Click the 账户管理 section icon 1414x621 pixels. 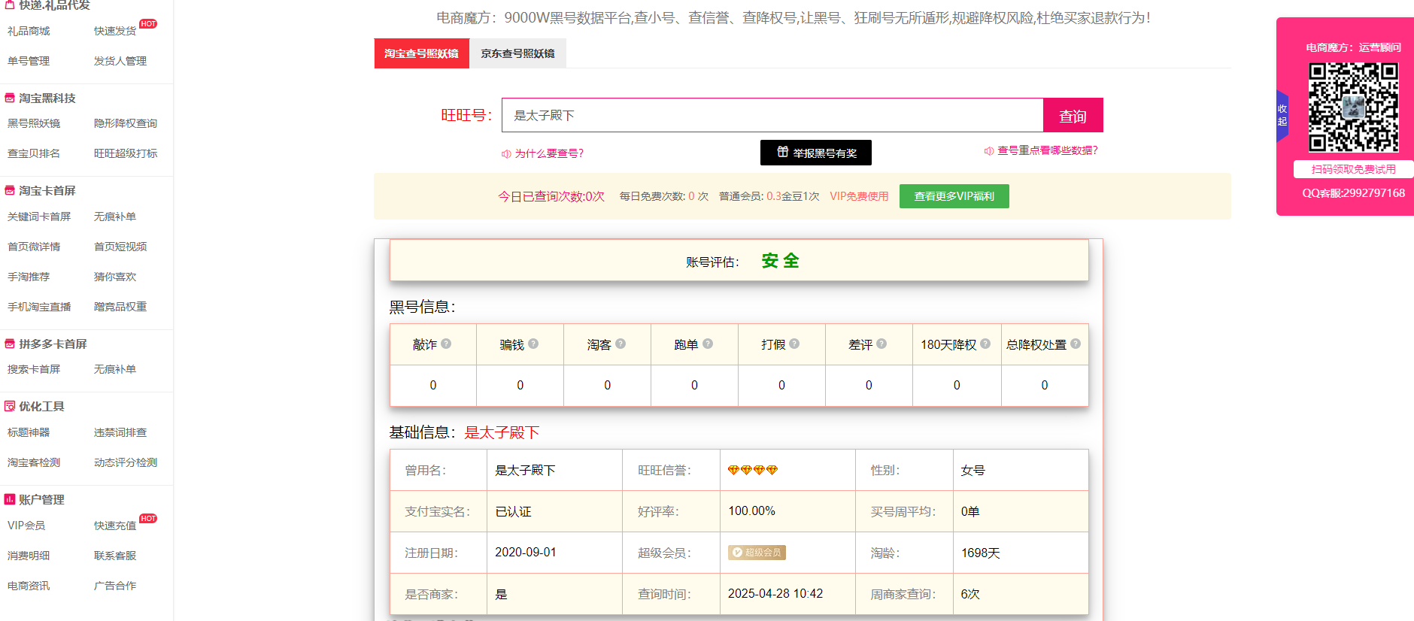coord(10,499)
